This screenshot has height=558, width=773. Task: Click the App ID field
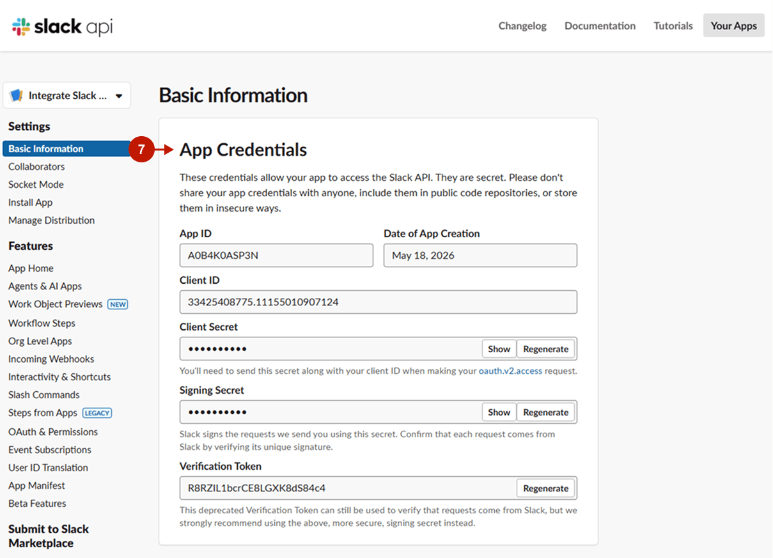tap(276, 256)
